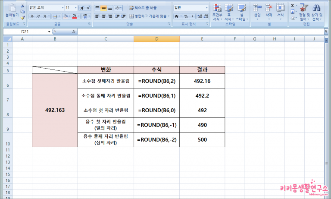Open Number format (표시 형식) dialog launcher
The height and width of the screenshot is (199, 331).
coord(207,24)
